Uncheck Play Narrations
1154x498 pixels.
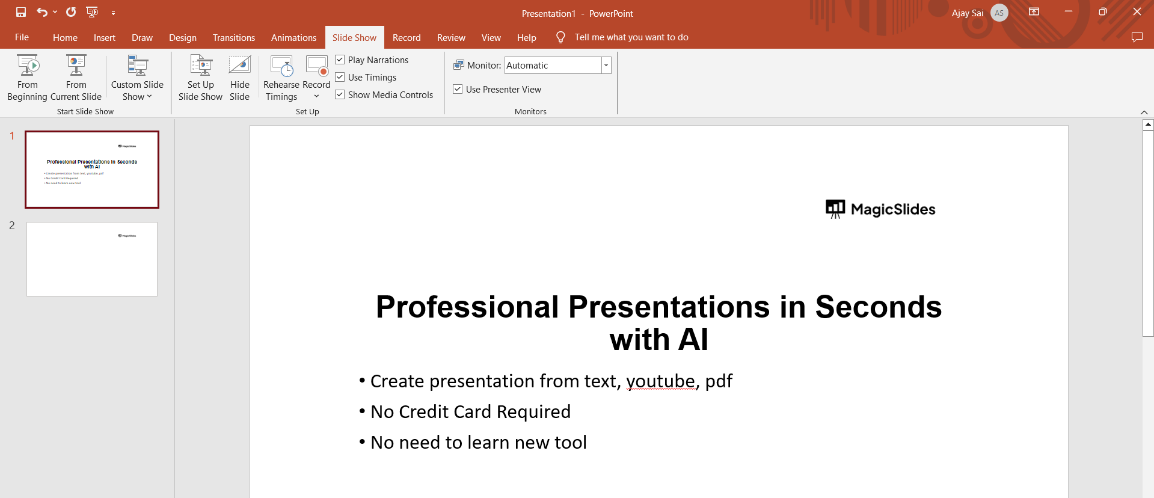point(340,60)
